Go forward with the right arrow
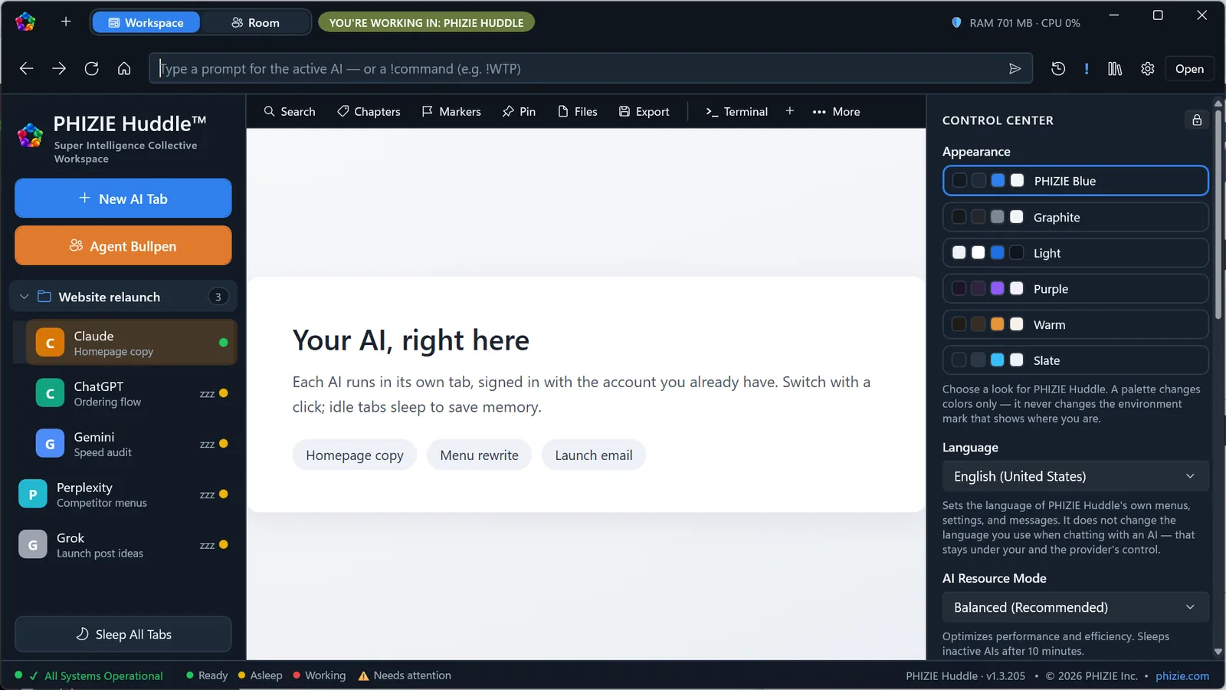The image size is (1226, 690). 59,69
